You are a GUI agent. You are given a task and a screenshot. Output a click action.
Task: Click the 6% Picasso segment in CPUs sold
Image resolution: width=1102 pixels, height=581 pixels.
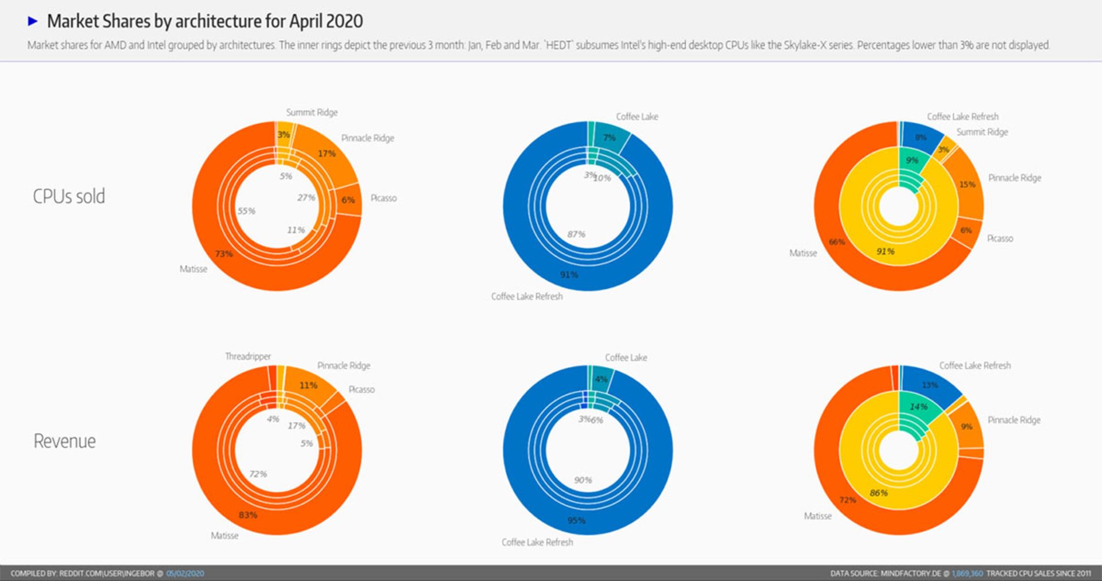[x=348, y=200]
